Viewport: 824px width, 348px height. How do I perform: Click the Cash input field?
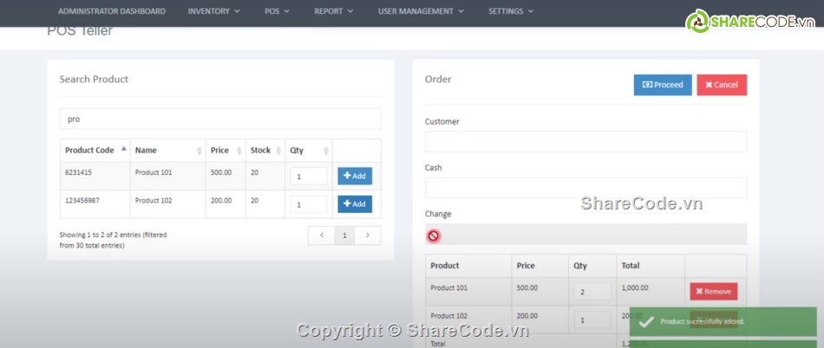(585, 188)
